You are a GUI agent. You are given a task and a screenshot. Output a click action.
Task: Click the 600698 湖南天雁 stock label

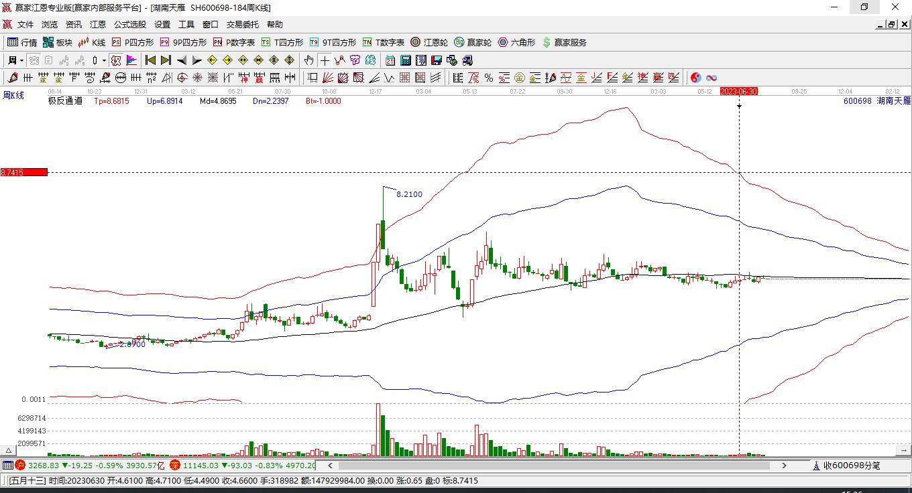[x=877, y=101]
